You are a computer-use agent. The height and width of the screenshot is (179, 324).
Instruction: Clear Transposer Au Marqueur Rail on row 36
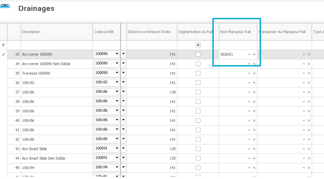309,83
